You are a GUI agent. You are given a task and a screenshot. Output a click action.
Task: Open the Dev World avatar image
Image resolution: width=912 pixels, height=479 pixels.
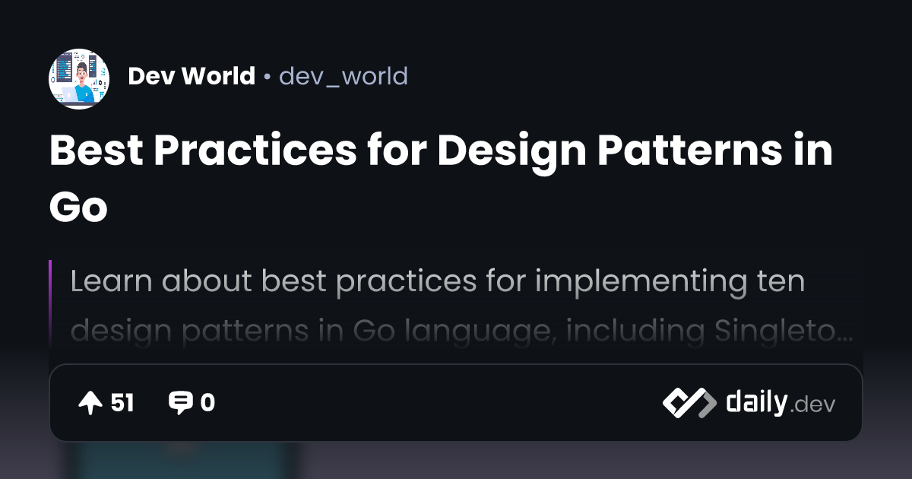click(x=79, y=79)
